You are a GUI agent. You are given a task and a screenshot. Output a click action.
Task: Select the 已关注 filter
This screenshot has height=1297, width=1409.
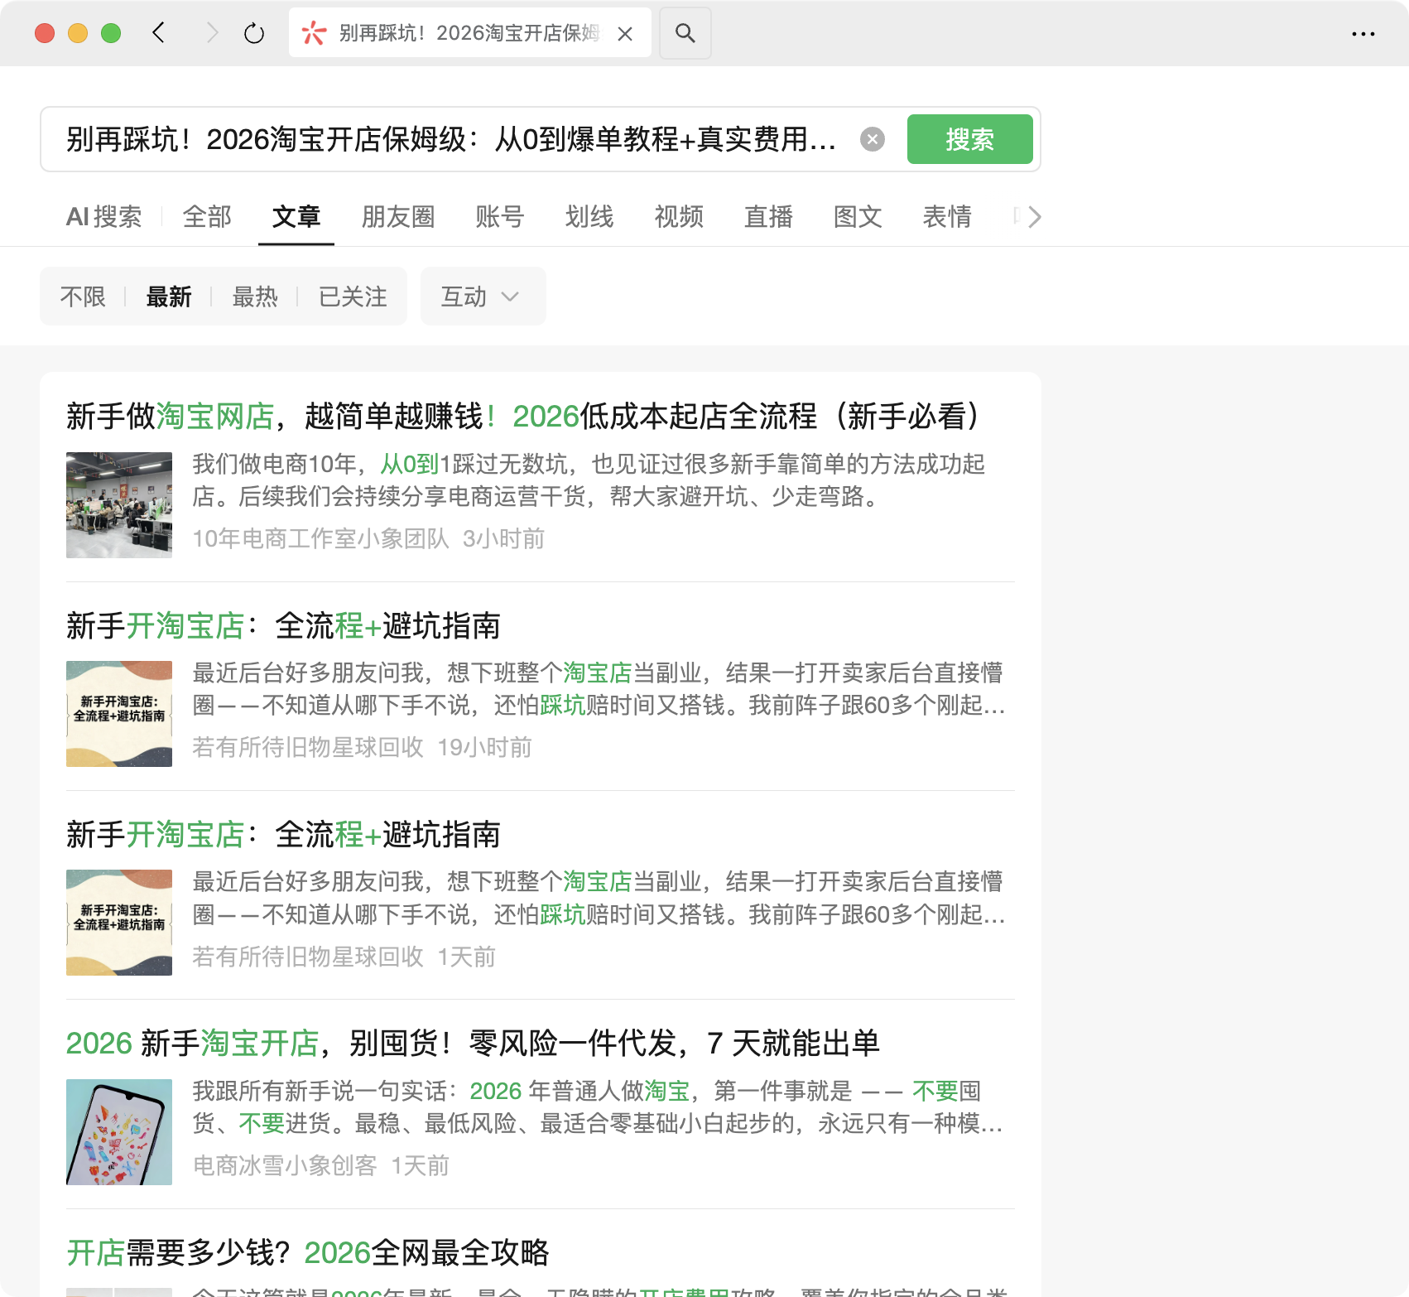pyautogui.click(x=353, y=297)
